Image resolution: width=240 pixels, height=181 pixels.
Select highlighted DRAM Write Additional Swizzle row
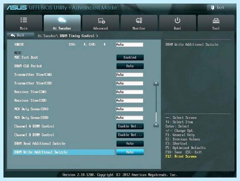tap(64, 152)
